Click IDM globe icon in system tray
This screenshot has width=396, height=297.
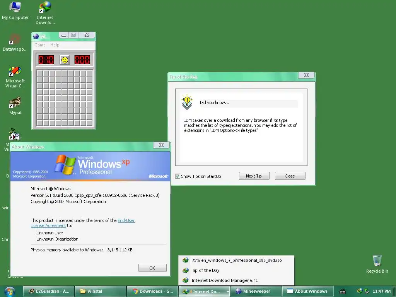click(360, 291)
